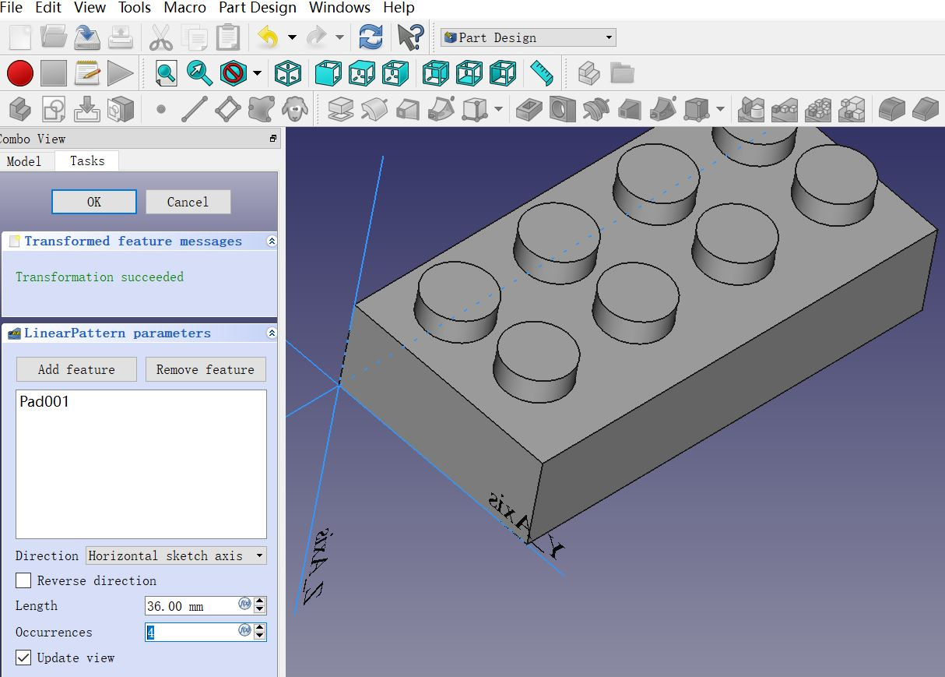Start macro recording with red circle
This screenshot has height=677, width=945.
[x=20, y=73]
